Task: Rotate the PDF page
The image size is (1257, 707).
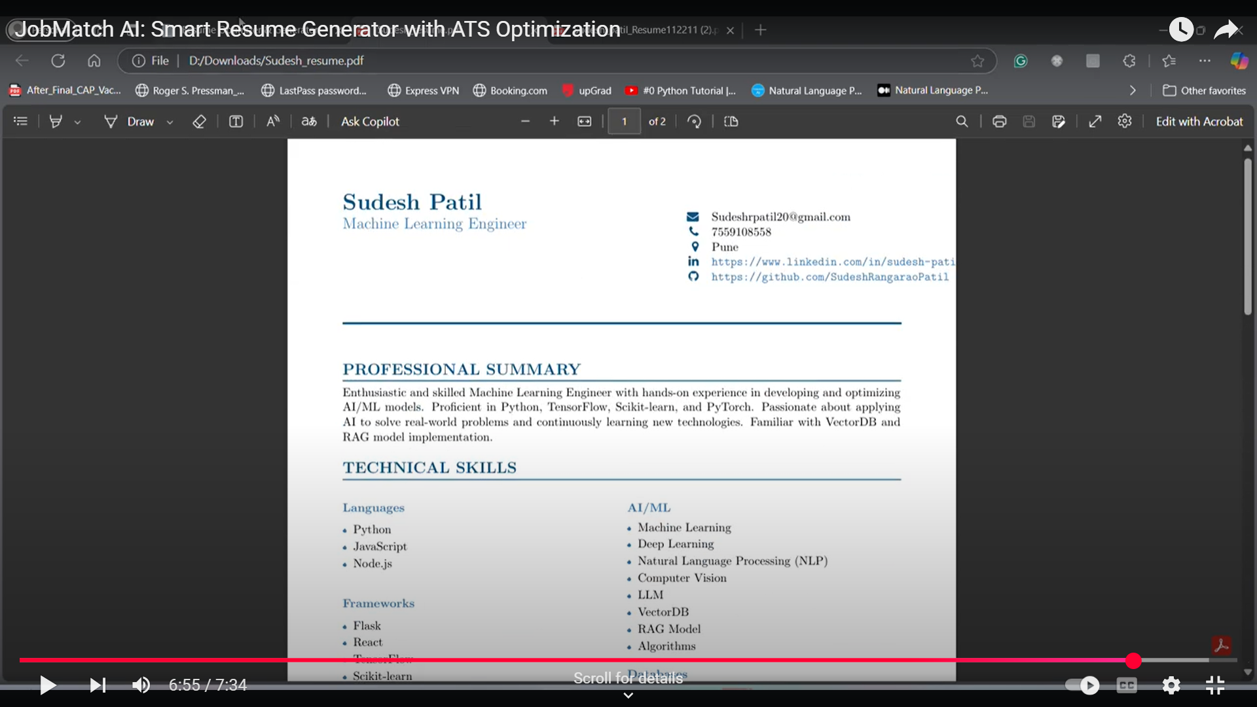Action: (694, 122)
